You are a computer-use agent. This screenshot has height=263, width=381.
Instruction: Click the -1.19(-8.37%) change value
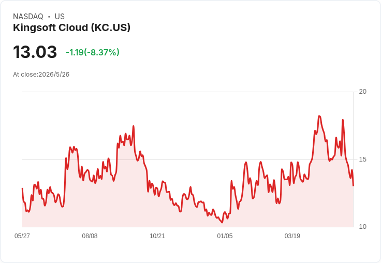point(93,52)
